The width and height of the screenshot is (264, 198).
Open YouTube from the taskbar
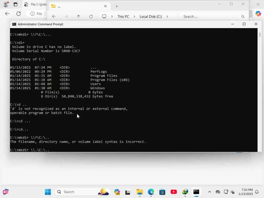tap(174, 192)
